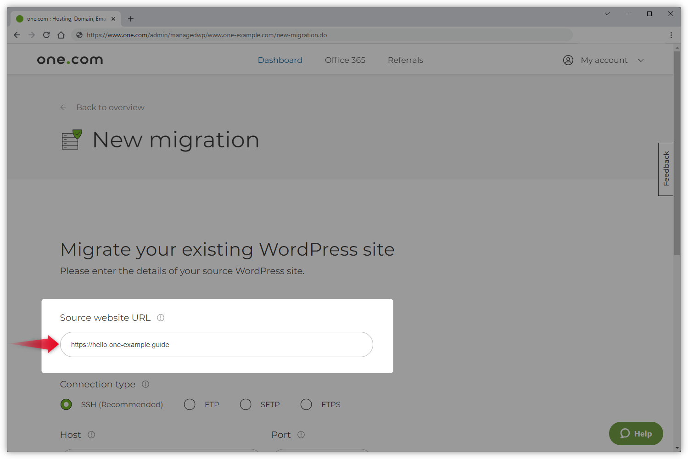Click info icon beside Connection type

pyautogui.click(x=145, y=384)
